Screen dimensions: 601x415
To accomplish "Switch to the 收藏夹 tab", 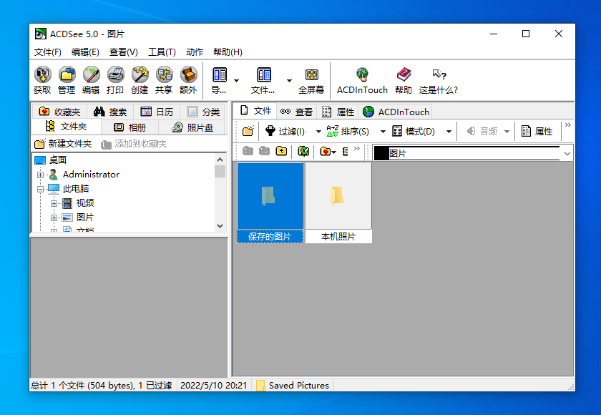I will (60, 112).
